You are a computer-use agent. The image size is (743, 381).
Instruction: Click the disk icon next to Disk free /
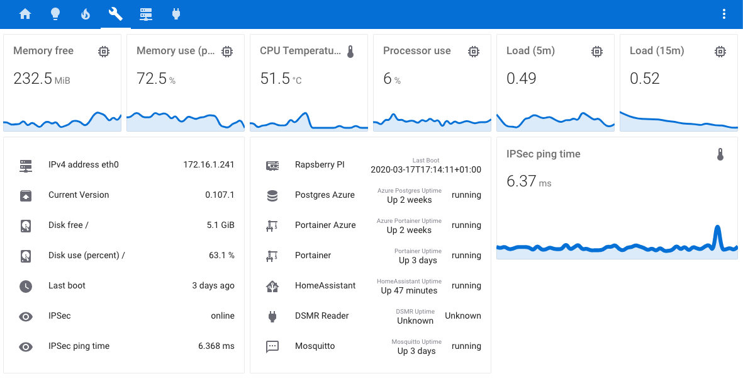[26, 225]
